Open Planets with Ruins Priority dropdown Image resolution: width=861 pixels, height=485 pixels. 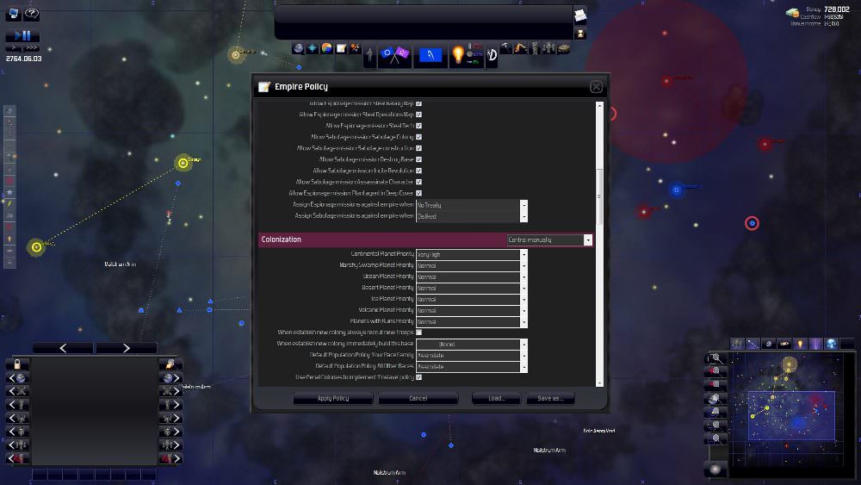click(x=472, y=322)
